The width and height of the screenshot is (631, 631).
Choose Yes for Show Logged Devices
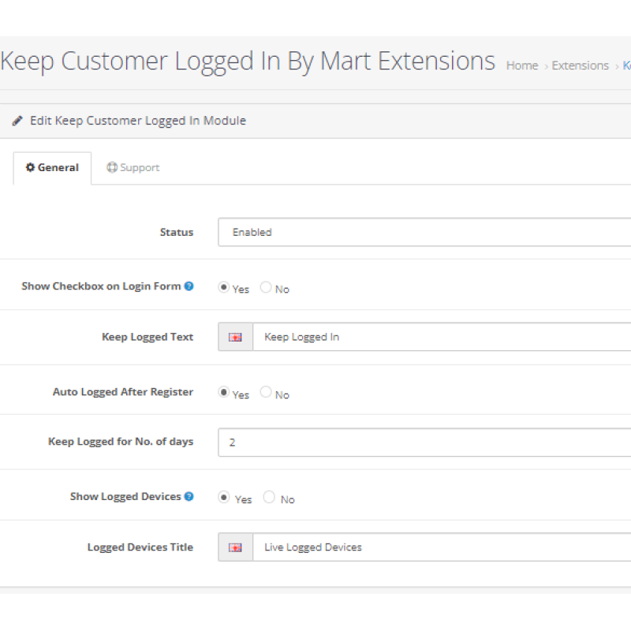(x=225, y=498)
